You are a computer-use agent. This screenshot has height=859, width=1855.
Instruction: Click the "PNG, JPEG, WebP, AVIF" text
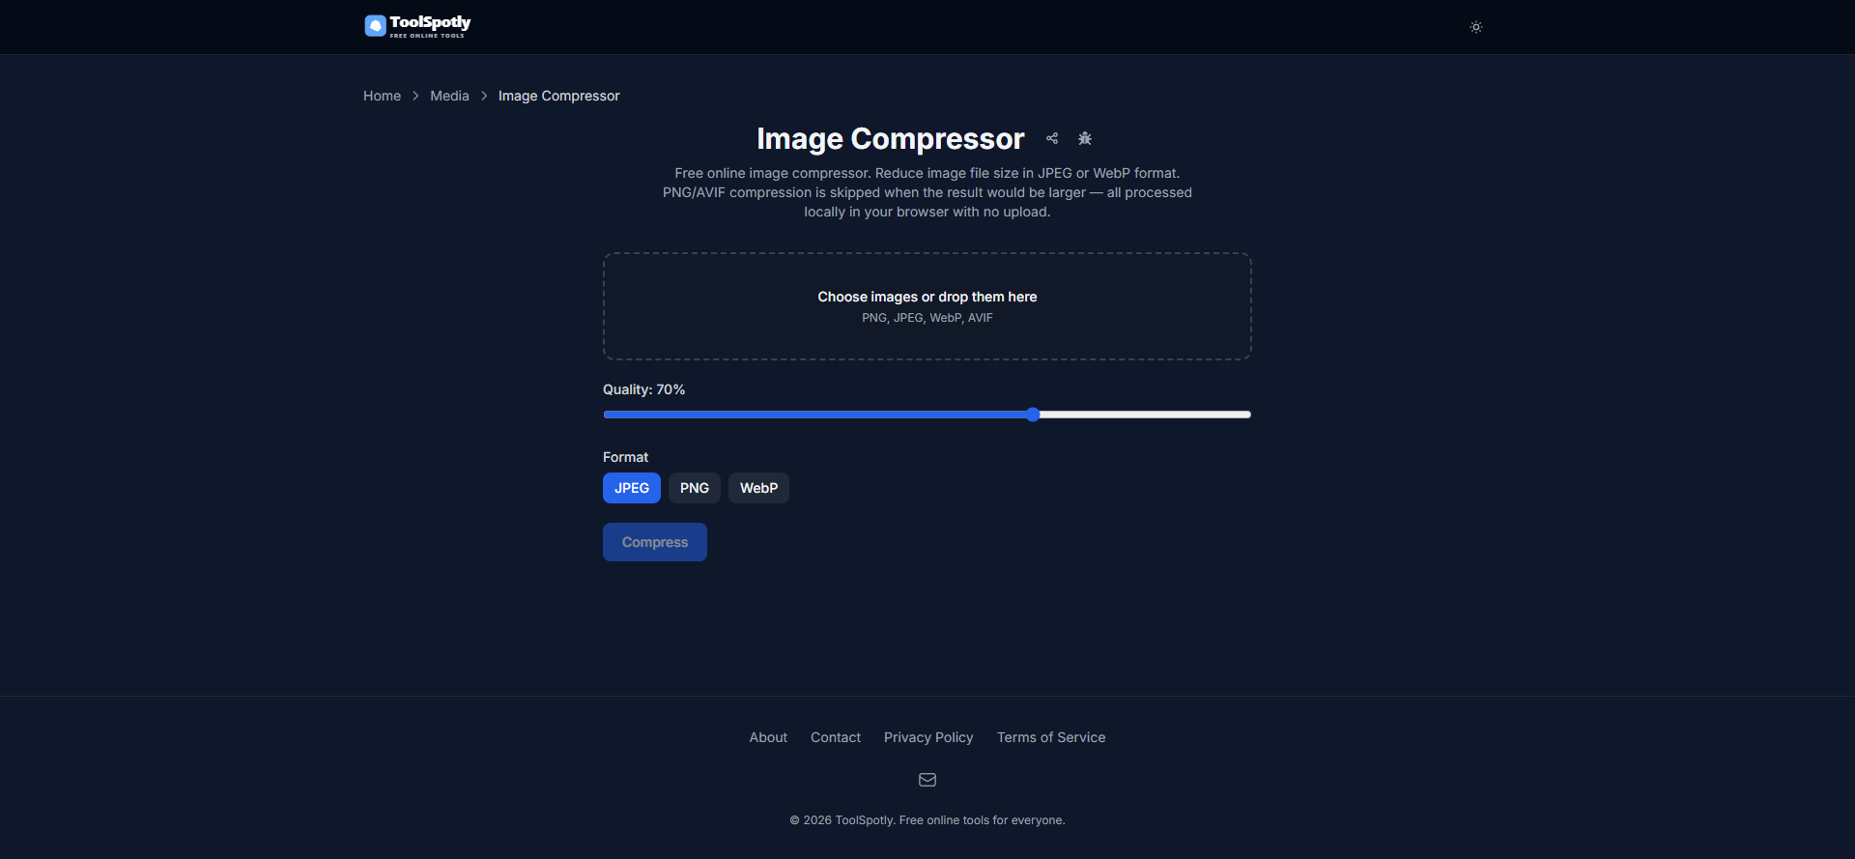click(x=927, y=318)
